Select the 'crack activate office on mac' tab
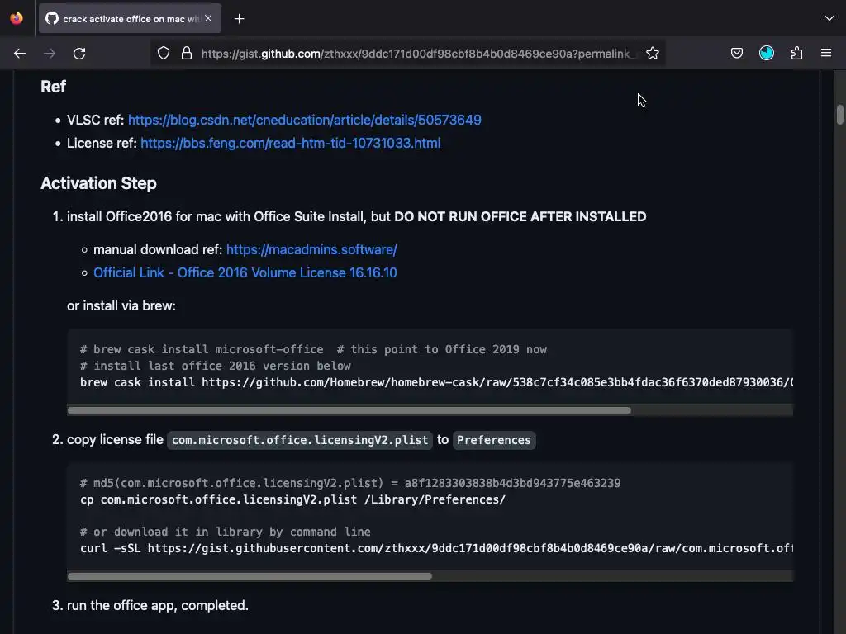This screenshot has height=634, width=846. pyautogui.click(x=124, y=18)
